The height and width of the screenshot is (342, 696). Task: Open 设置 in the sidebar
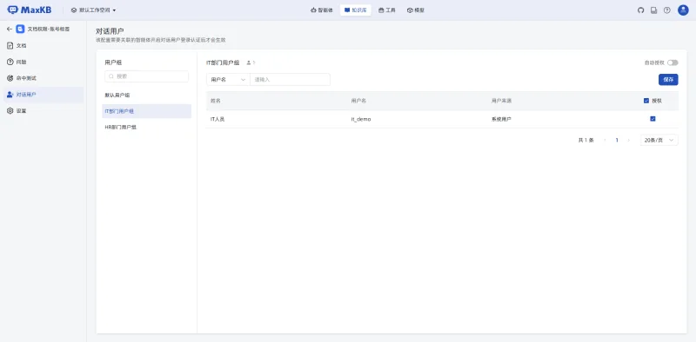[43, 111]
